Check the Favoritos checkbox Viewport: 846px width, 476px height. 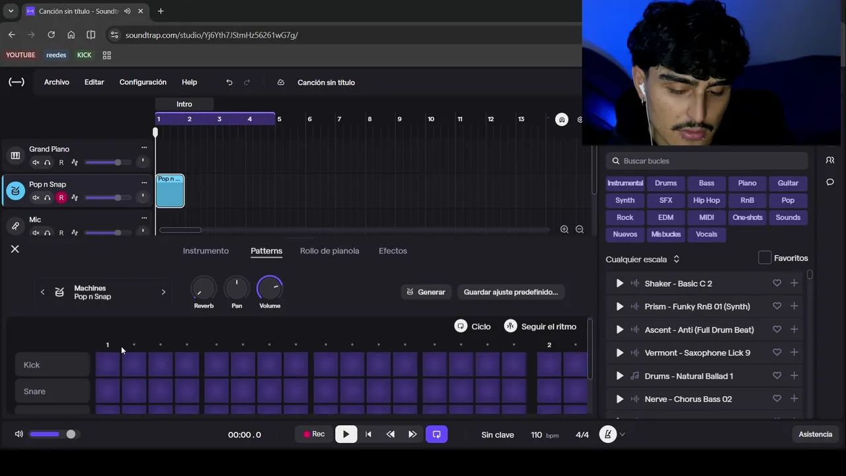tap(765, 258)
